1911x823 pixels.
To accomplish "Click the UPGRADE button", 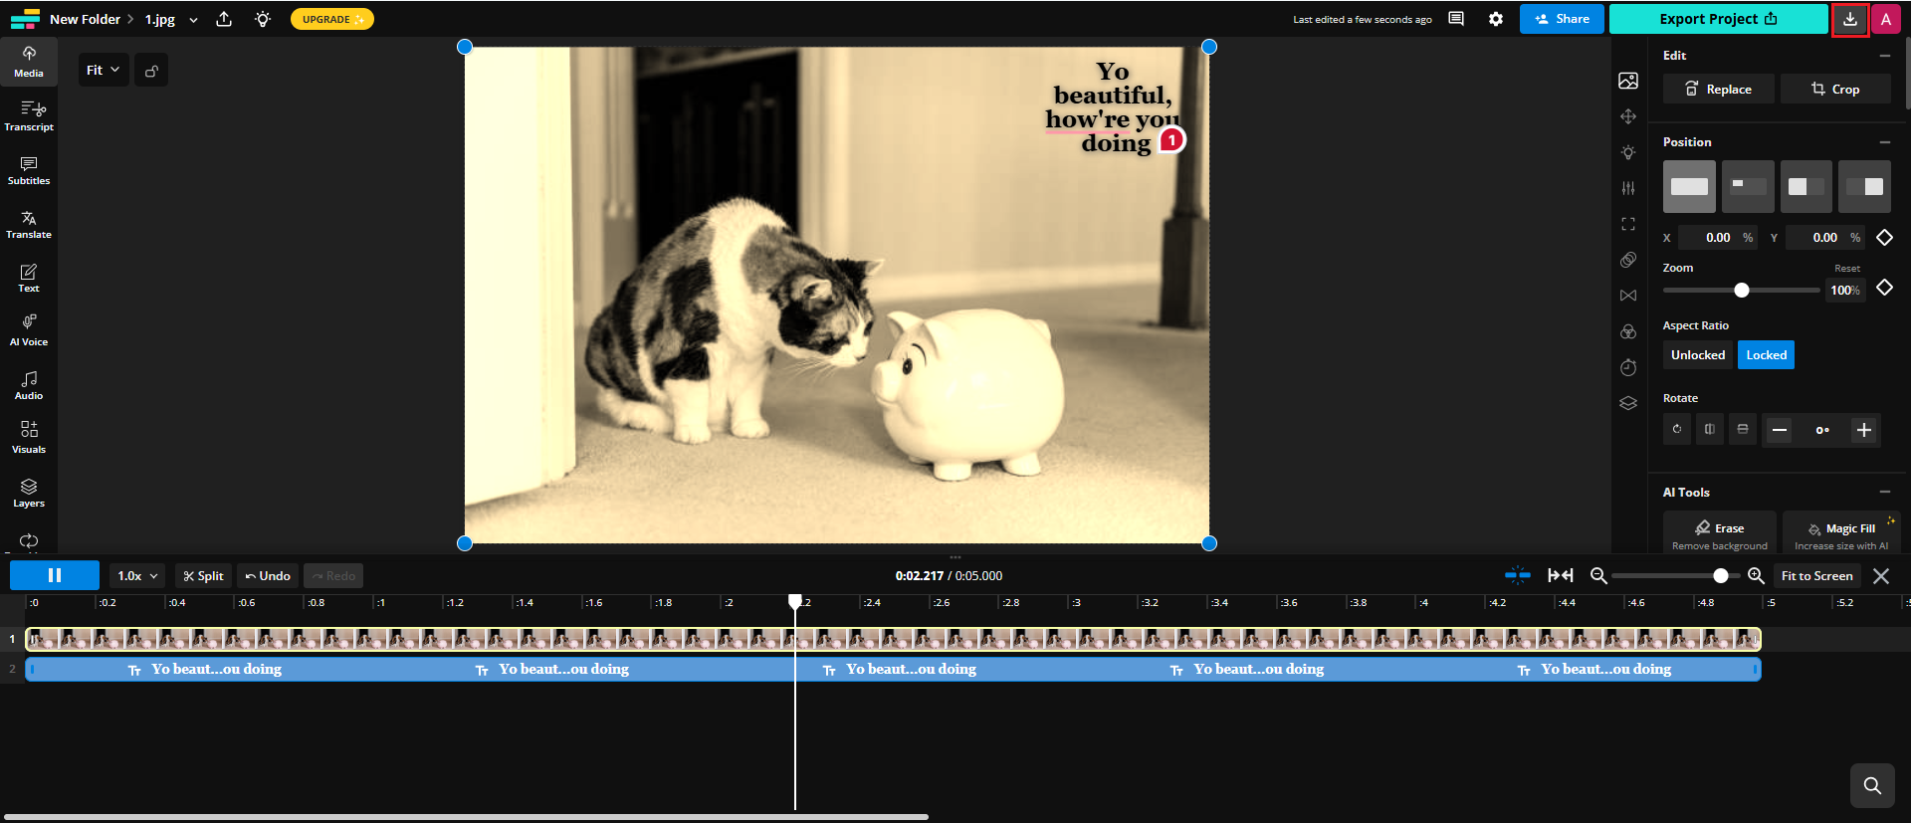I will tap(332, 19).
